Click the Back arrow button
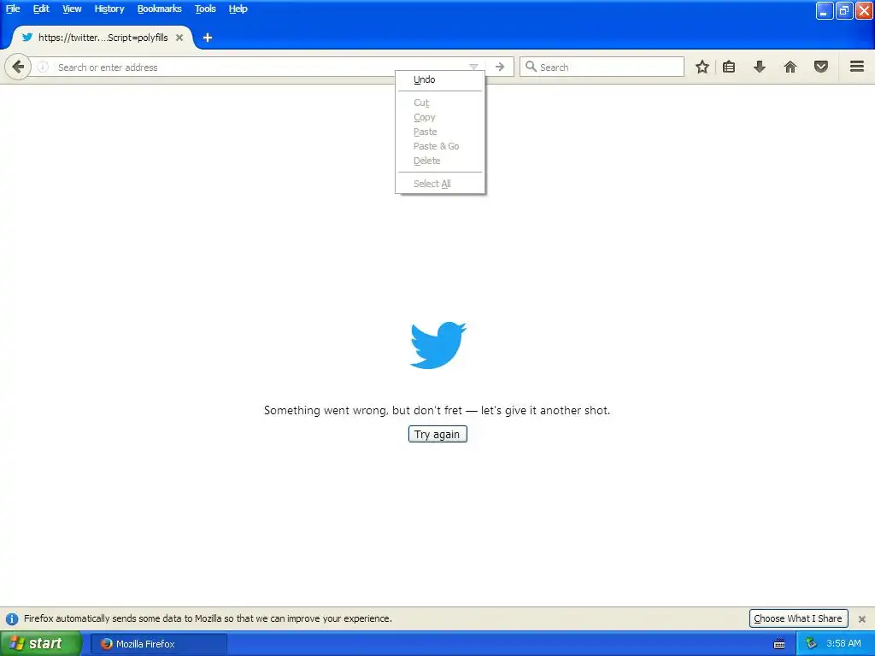The image size is (875, 656). click(x=18, y=67)
